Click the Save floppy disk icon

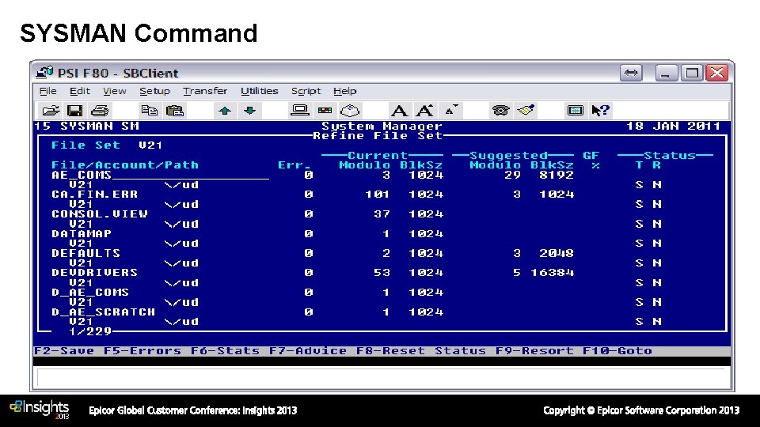[74, 111]
